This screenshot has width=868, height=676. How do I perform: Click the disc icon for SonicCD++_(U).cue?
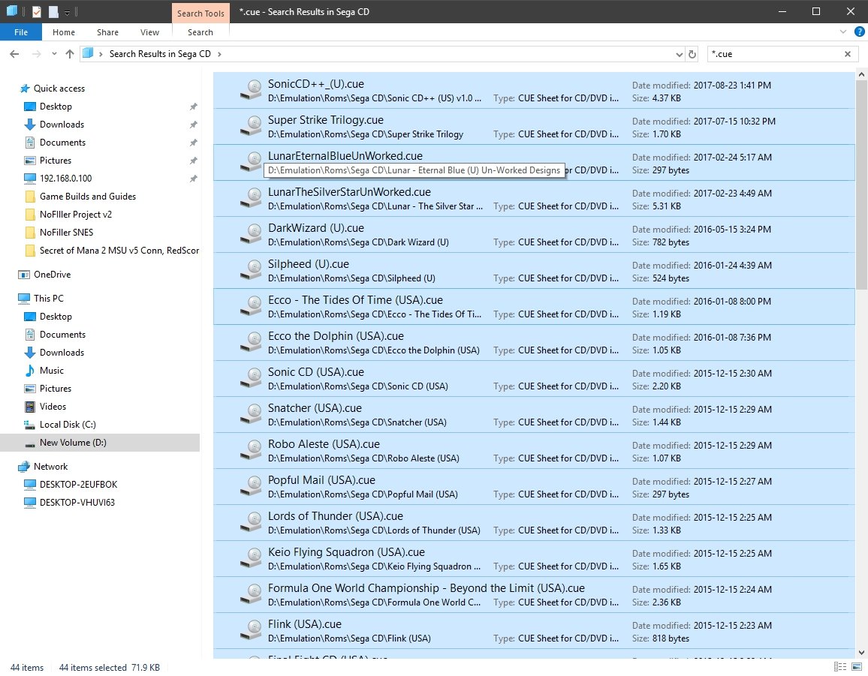click(x=252, y=91)
